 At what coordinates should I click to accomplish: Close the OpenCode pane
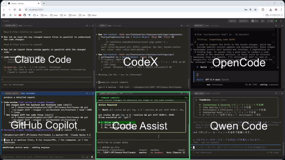click(192, 26)
